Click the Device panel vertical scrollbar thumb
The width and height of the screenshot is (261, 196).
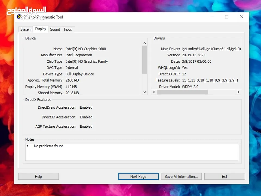coord(145,60)
